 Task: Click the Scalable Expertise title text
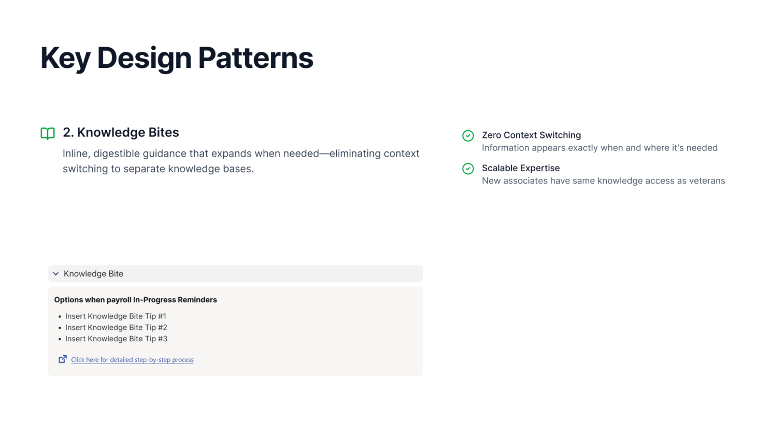pyautogui.click(x=521, y=168)
